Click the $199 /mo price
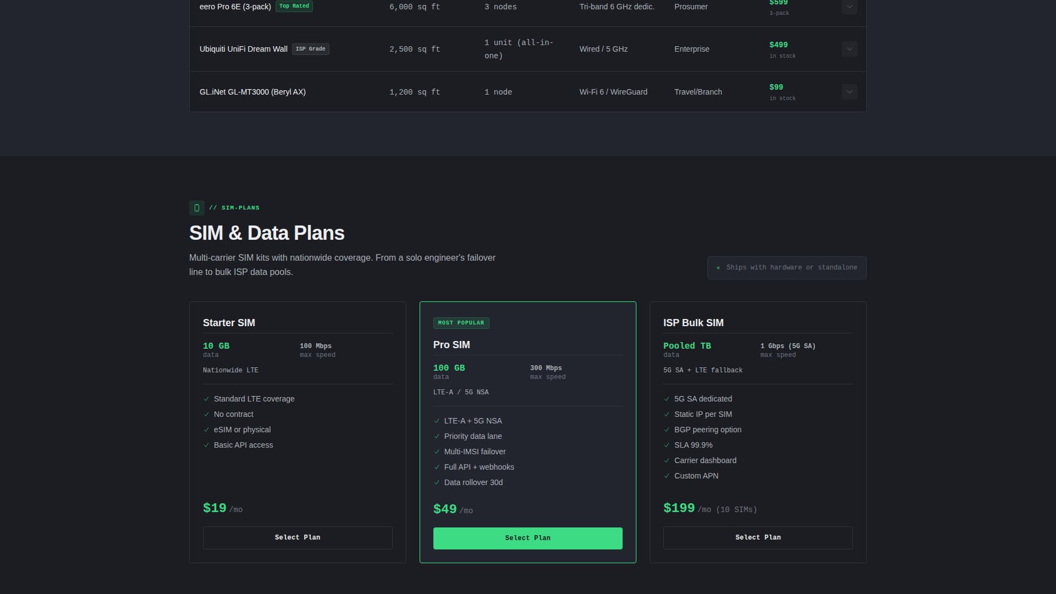The image size is (1056, 594). point(710,508)
